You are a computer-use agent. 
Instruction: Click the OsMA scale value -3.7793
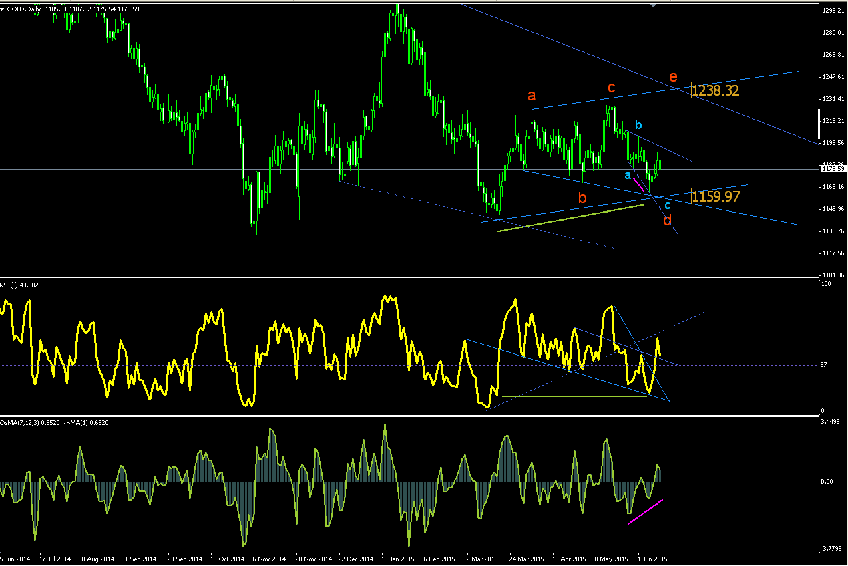(x=832, y=549)
